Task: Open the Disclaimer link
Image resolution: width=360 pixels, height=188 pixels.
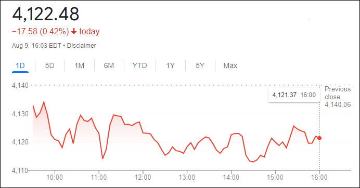Action: (82, 46)
